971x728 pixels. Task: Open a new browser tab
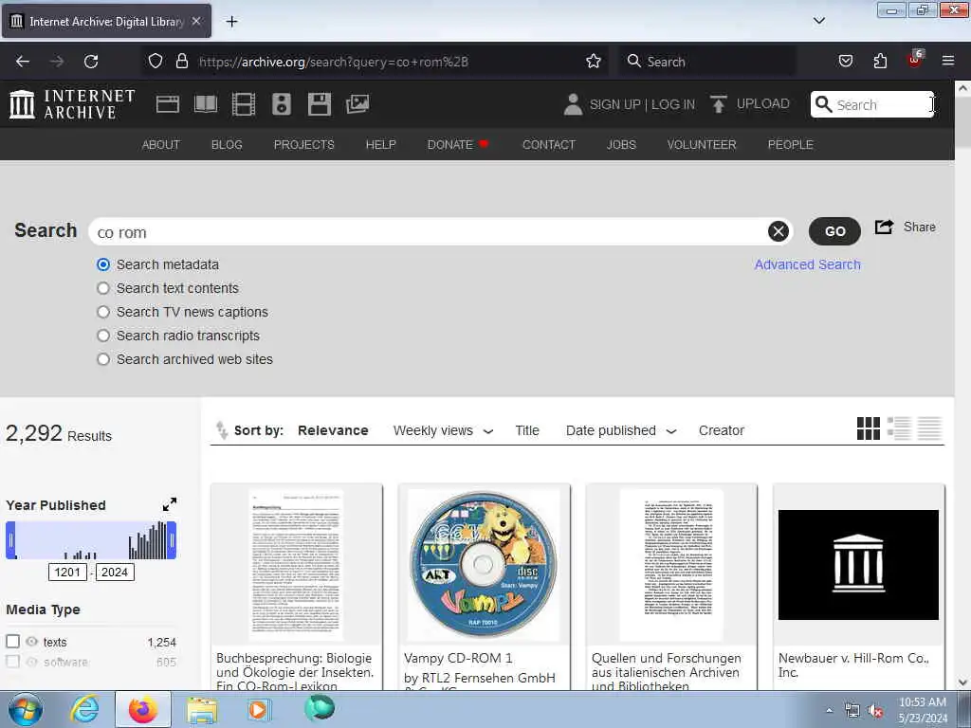click(x=231, y=22)
